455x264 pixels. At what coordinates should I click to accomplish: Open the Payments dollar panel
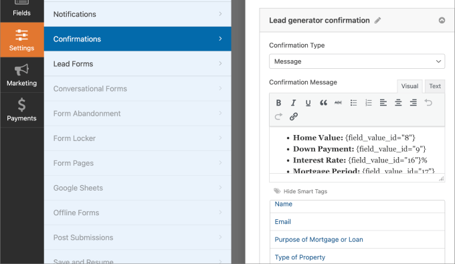click(x=22, y=110)
